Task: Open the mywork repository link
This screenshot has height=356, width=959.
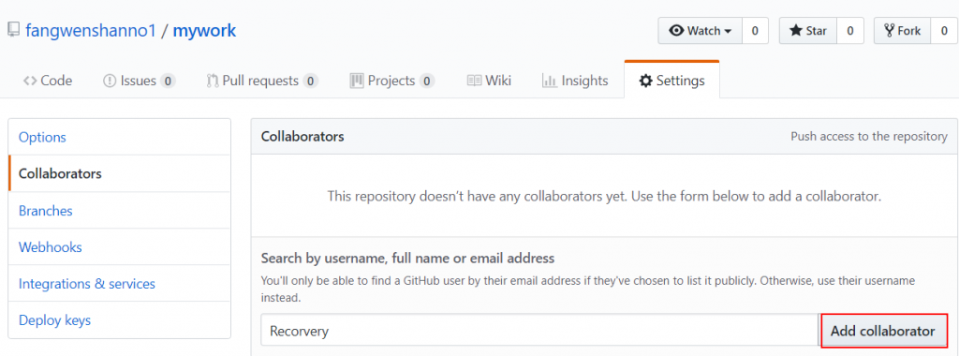Action: point(204,31)
